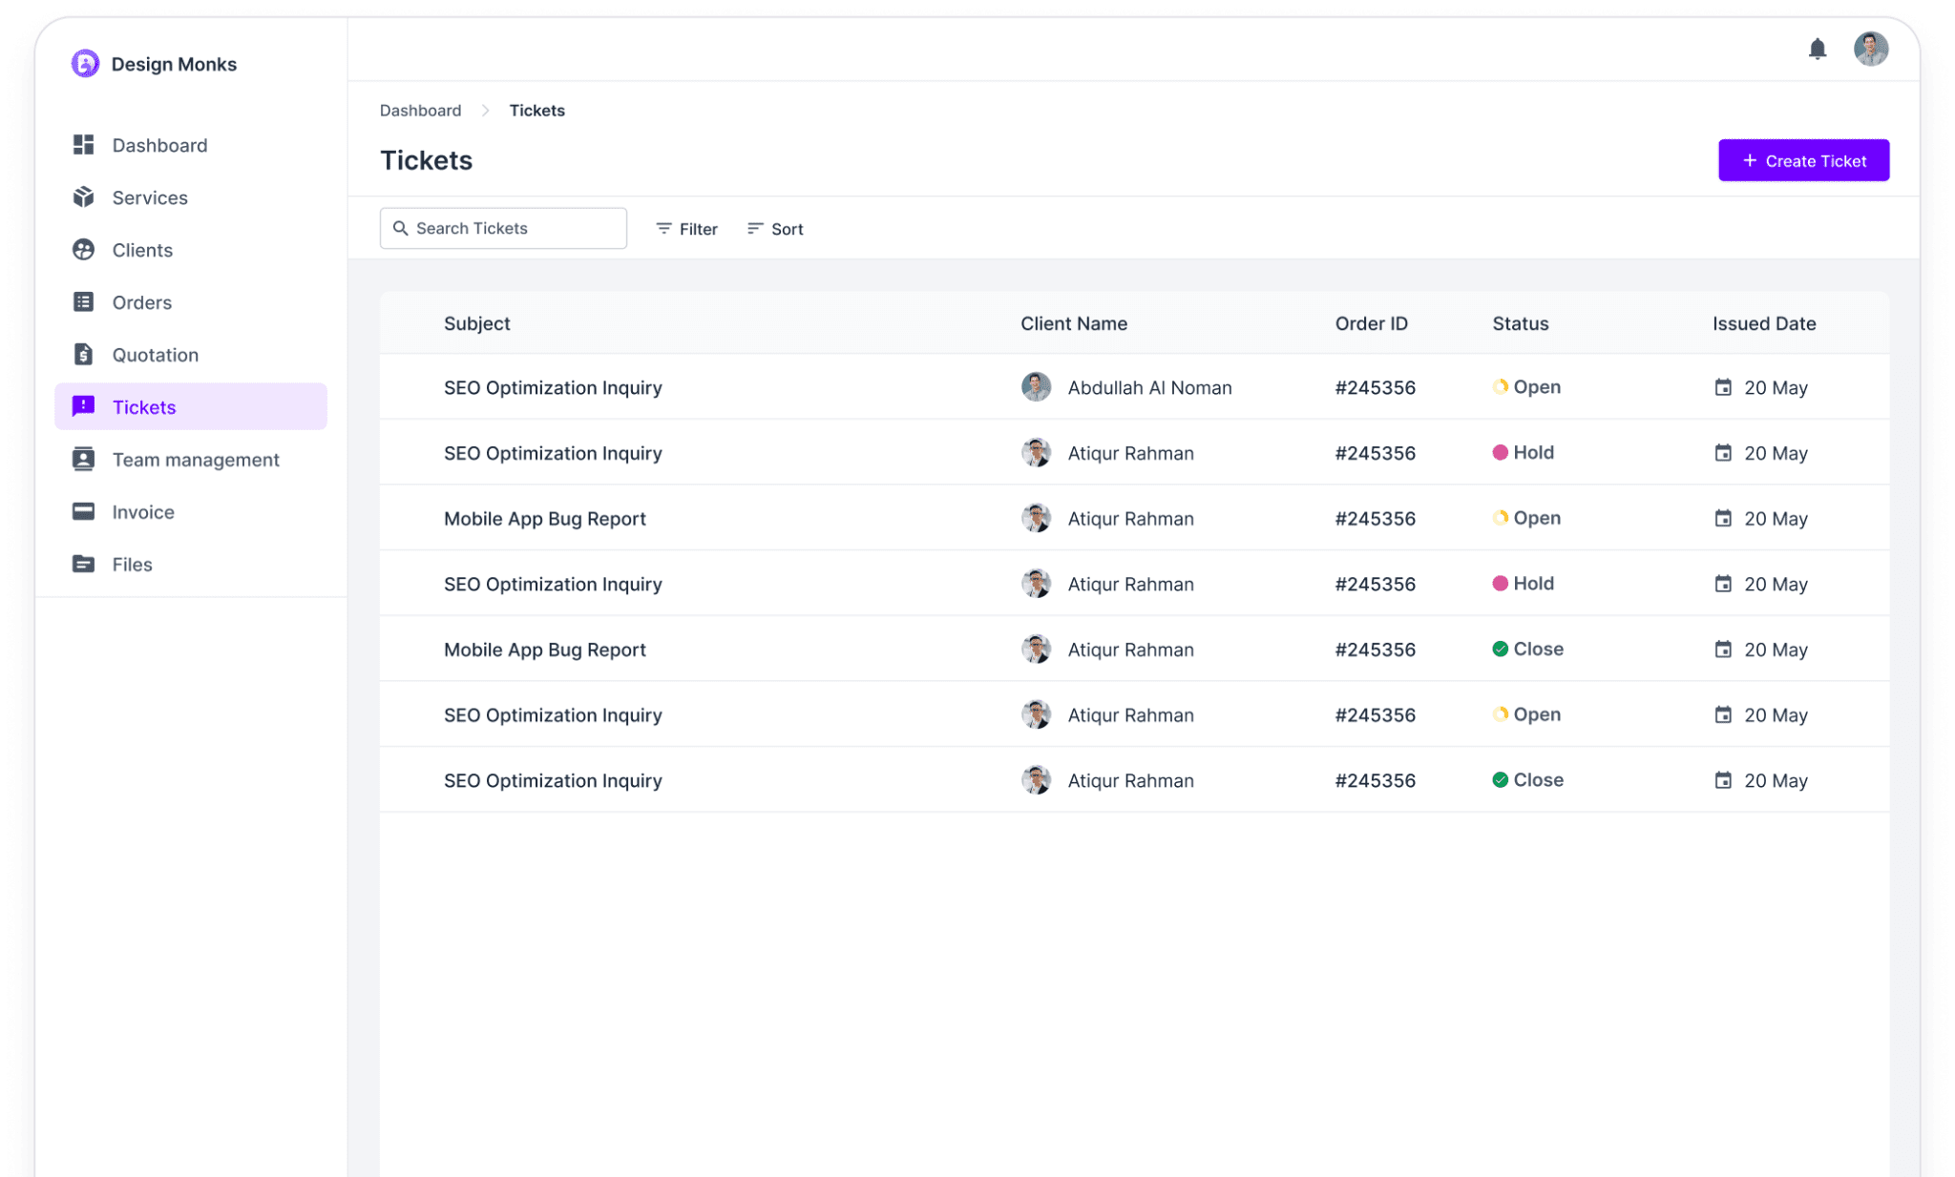
Task: Click the Dashboard grid icon in sidebar
Action: (84, 145)
